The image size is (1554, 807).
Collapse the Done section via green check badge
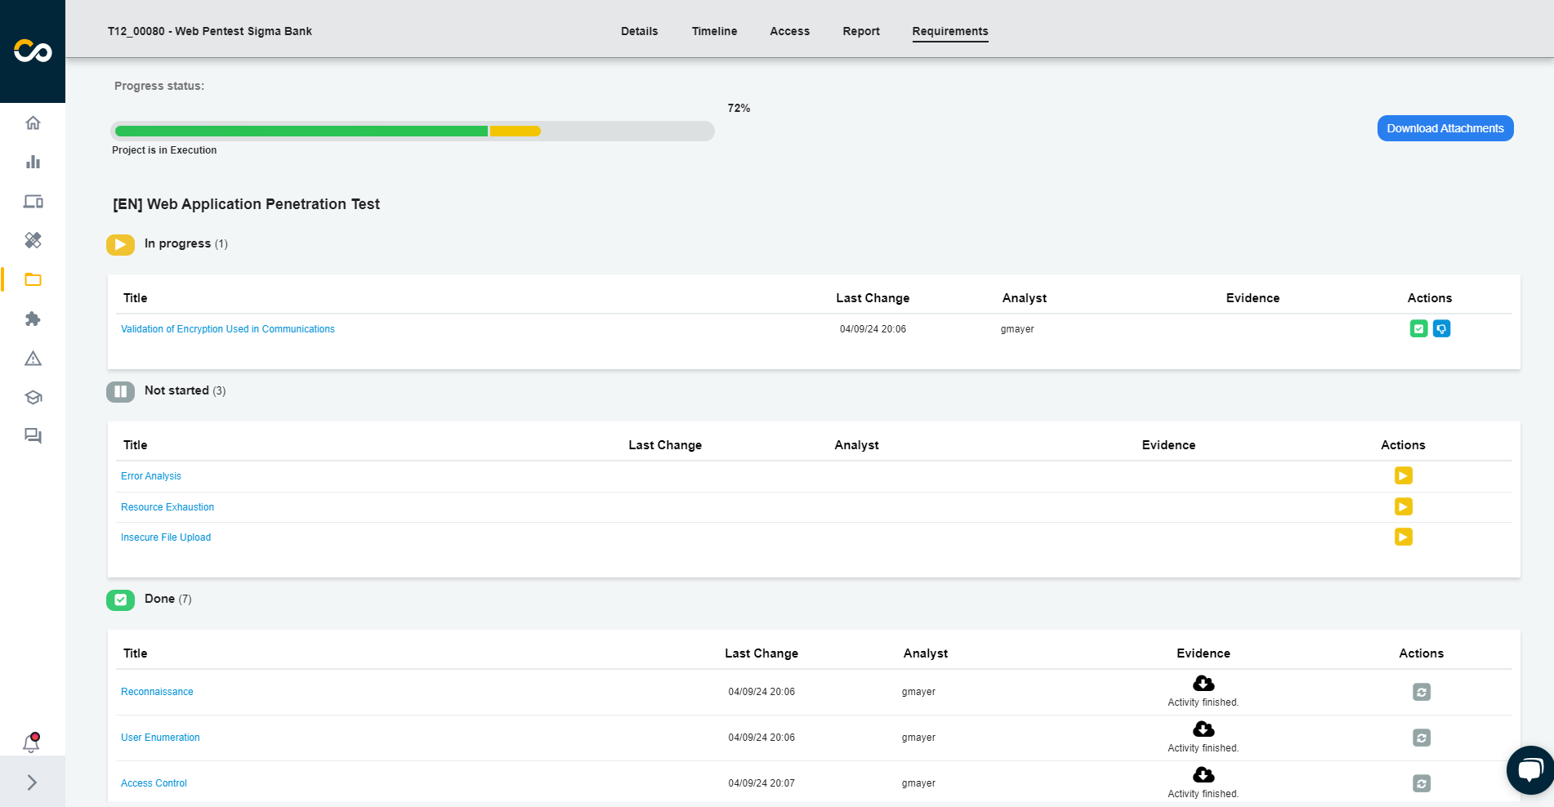tap(120, 600)
